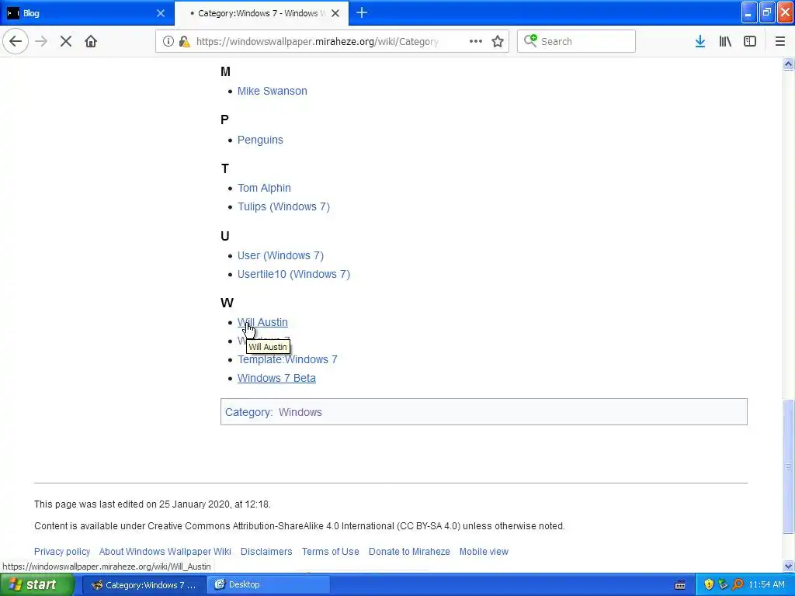
Task: Open the Usertile10 (Windows 7) link
Action: 293,274
